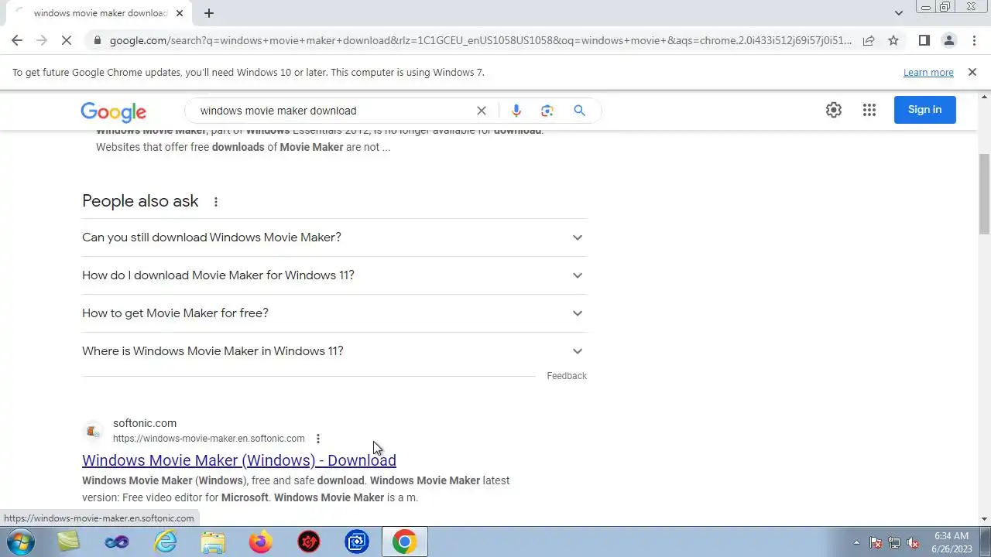Open softonic result options menu
The image size is (991, 557).
click(317, 439)
